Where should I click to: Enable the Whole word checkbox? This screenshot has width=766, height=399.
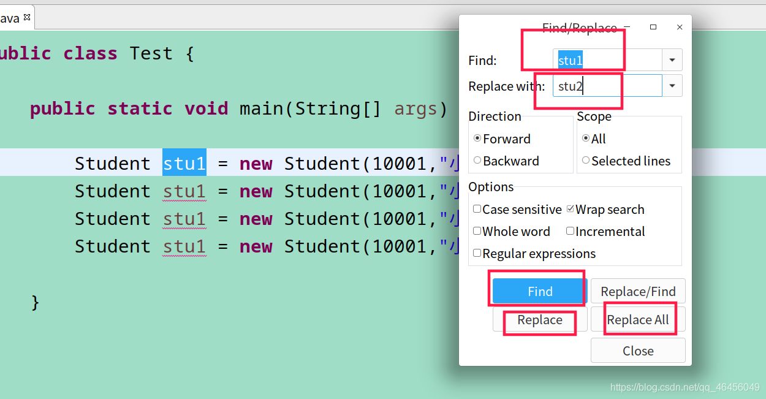477,231
